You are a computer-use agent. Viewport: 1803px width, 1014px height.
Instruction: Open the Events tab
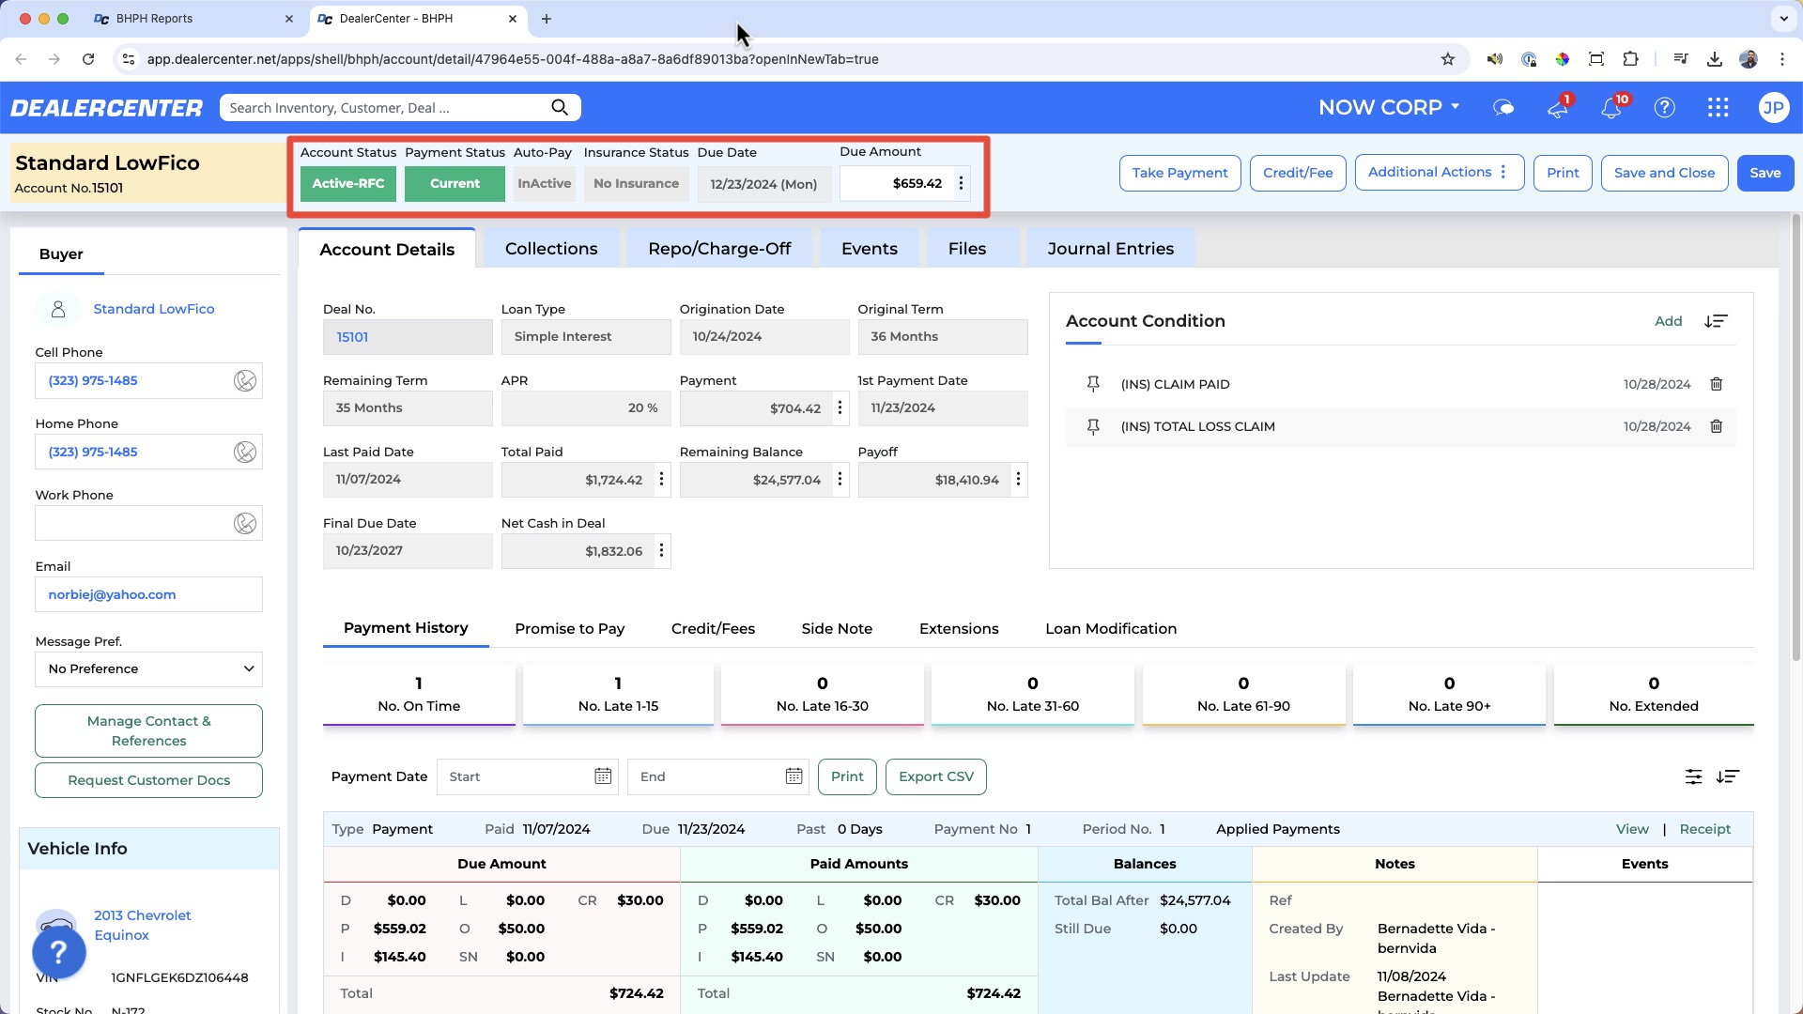tap(870, 249)
